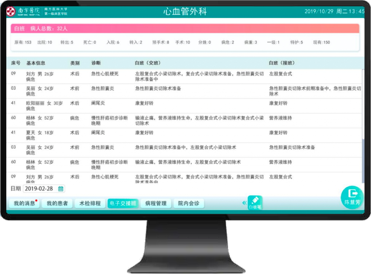This screenshot has width=371, height=274.
Task: Click the 手术:10 statistic in summary
Action: 182,43
